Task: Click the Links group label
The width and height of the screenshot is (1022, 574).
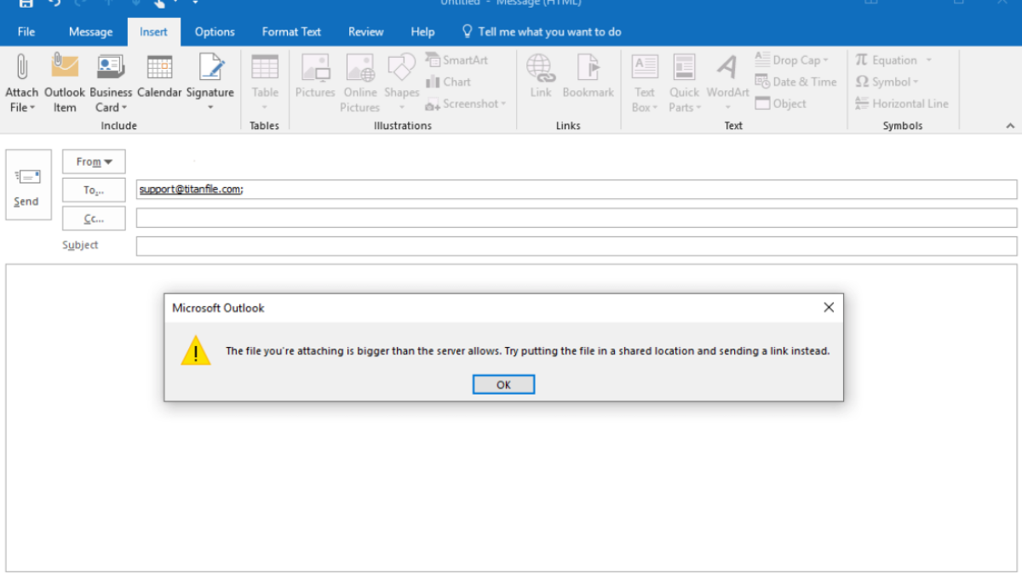Action: click(568, 126)
